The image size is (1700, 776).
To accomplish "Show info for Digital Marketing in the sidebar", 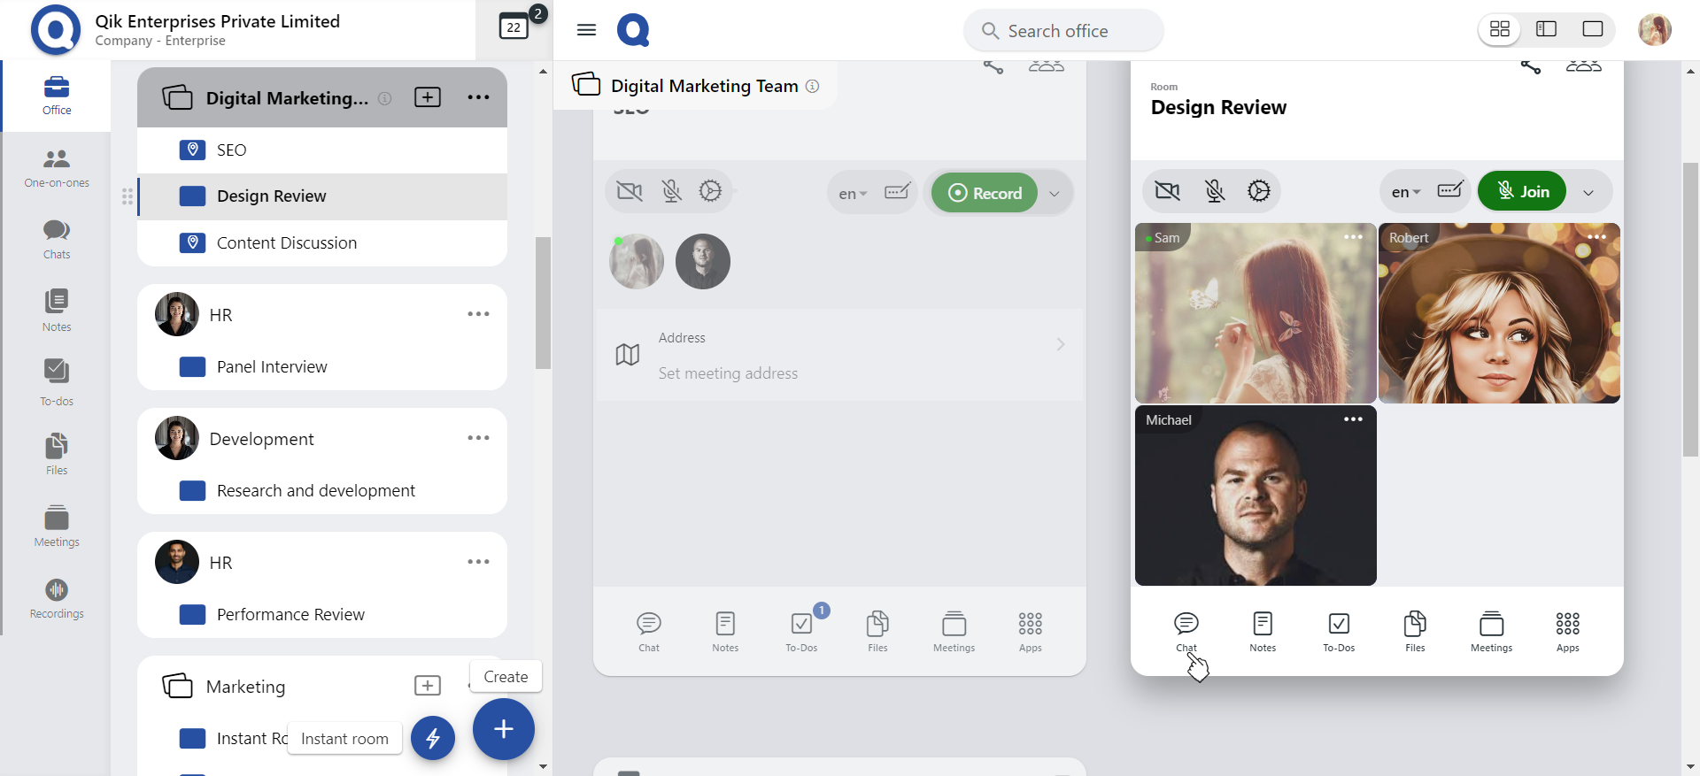I will [x=384, y=98].
